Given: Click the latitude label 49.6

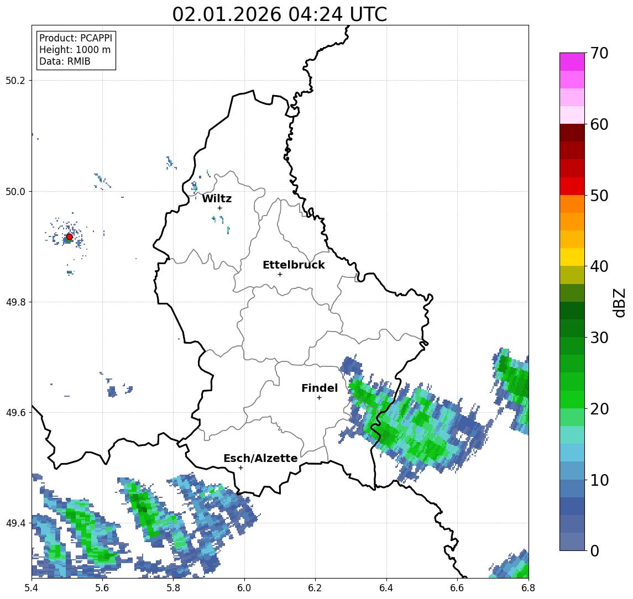Looking at the screenshot, I should click(x=15, y=413).
